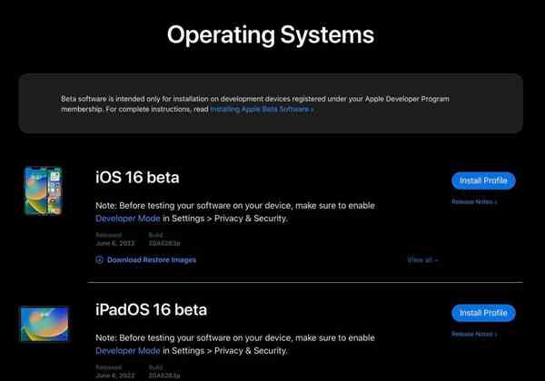Select Download Restore Images link text
The image size is (545, 381).
pyautogui.click(x=151, y=259)
